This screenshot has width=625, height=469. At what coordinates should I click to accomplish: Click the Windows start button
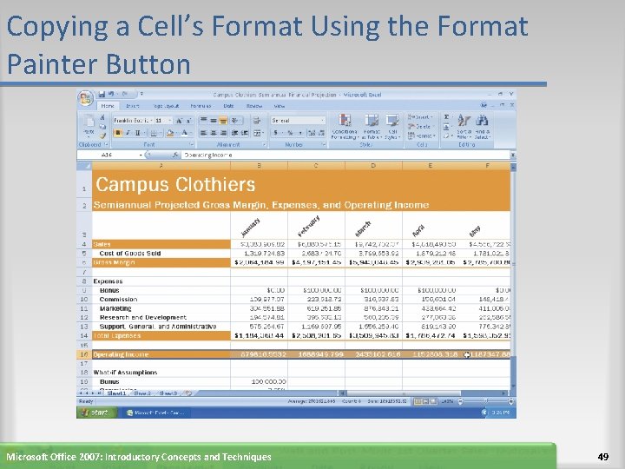[96, 413]
